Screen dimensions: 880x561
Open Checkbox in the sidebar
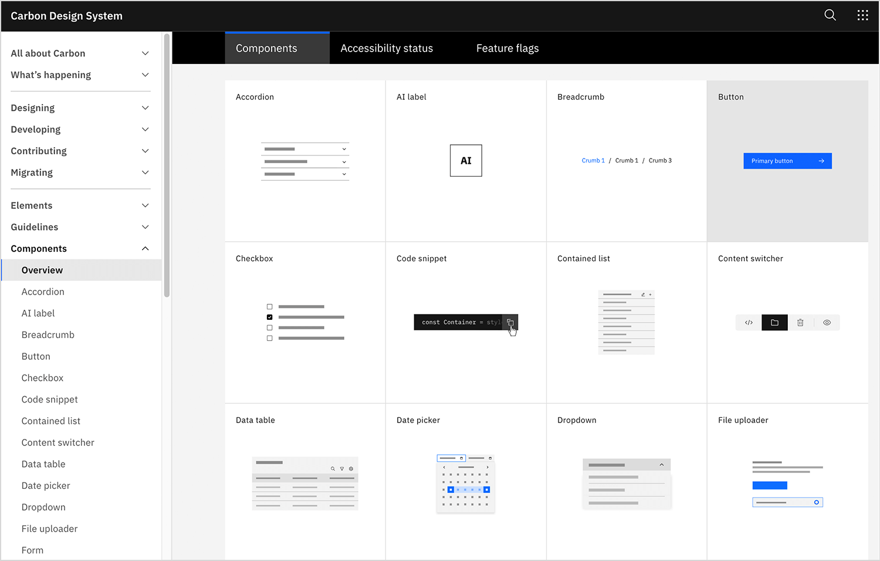click(42, 378)
